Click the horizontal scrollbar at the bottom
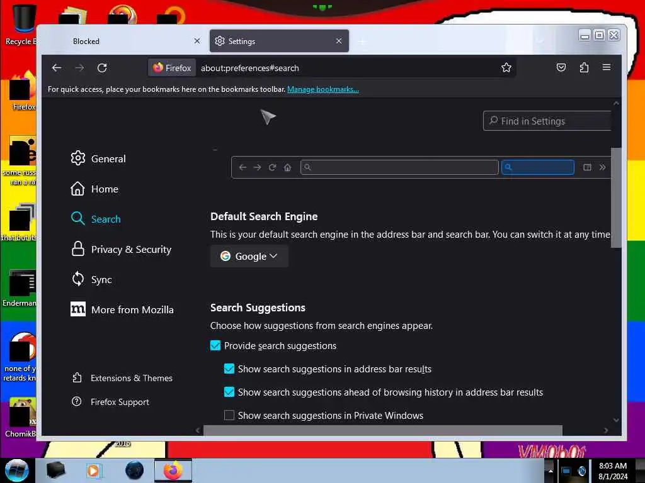This screenshot has width=645, height=483. pyautogui.click(x=382, y=430)
